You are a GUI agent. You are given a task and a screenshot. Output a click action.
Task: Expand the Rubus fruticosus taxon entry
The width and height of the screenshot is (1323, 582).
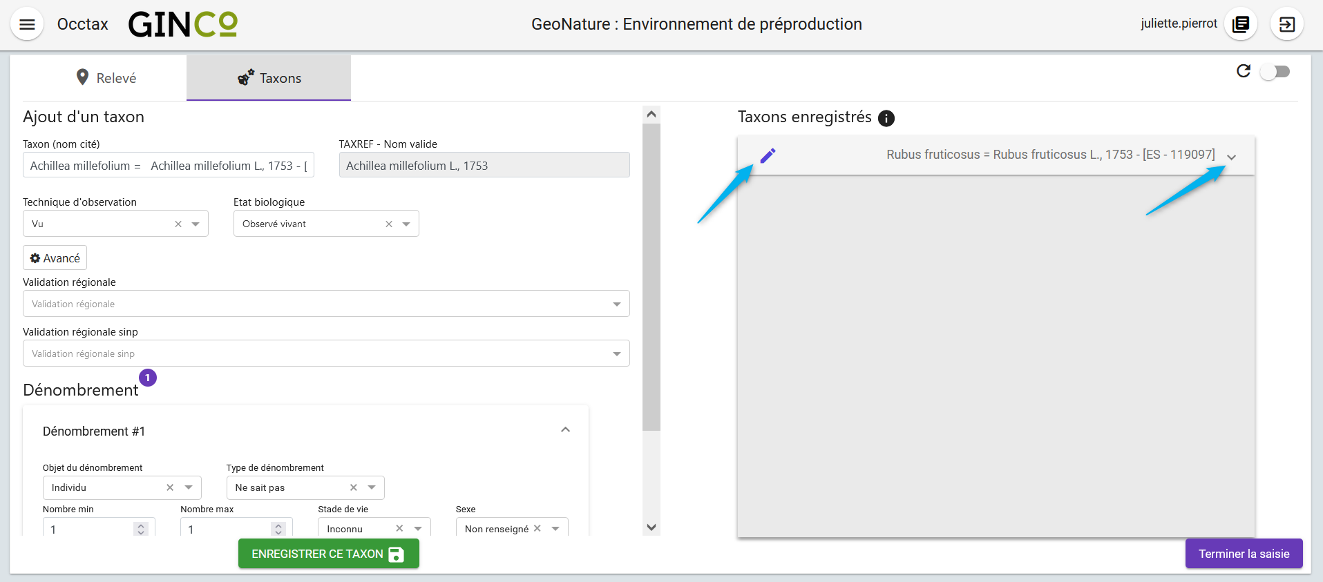(x=1231, y=157)
